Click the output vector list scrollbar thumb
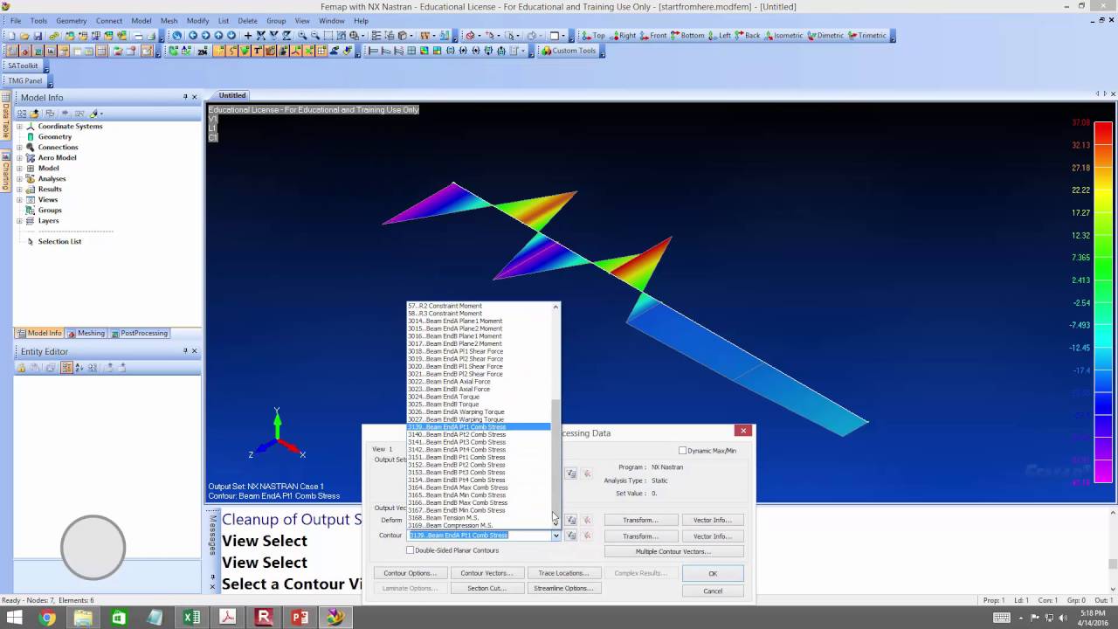The width and height of the screenshot is (1118, 629). tap(556, 456)
